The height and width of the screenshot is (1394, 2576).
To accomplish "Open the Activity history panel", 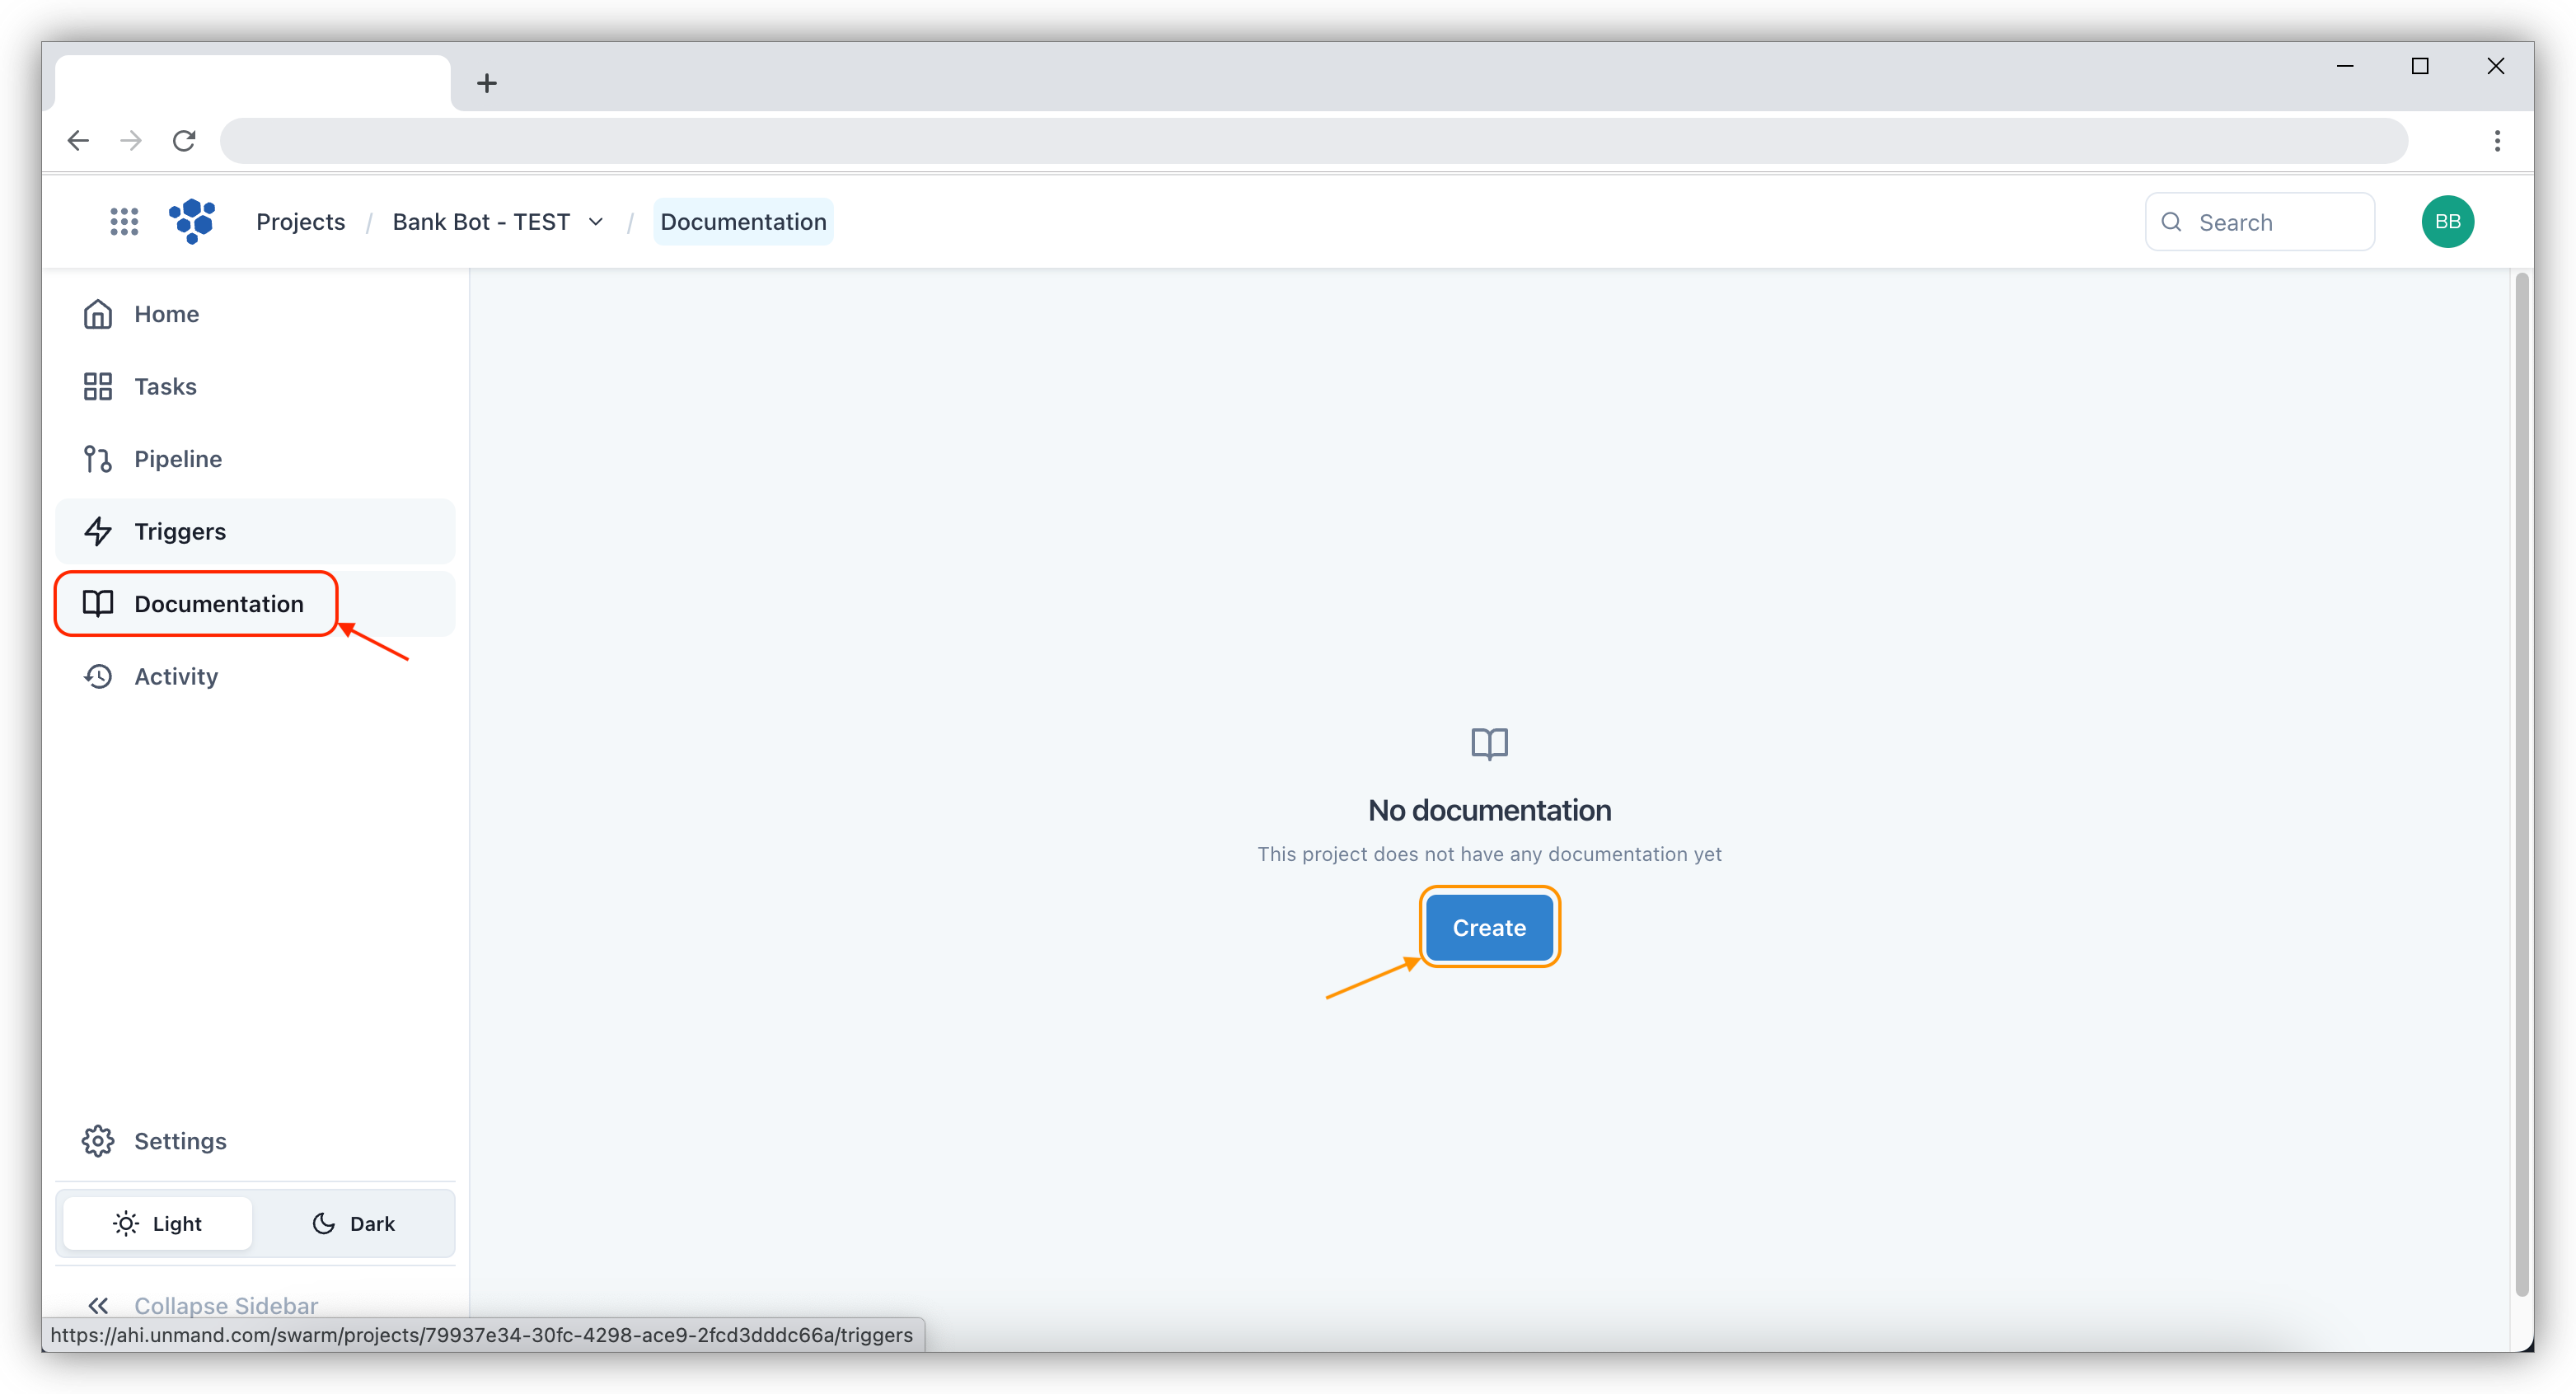I will [x=176, y=676].
